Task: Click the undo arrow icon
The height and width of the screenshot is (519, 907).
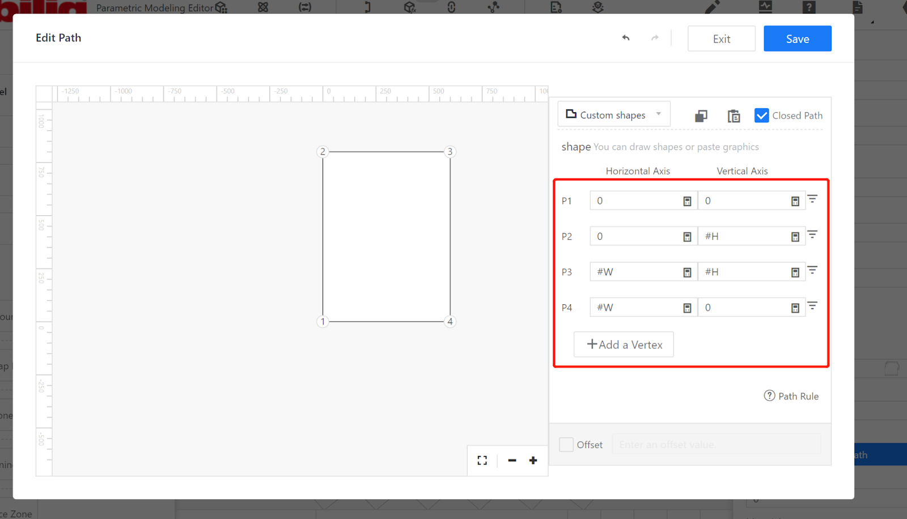Action: tap(626, 38)
